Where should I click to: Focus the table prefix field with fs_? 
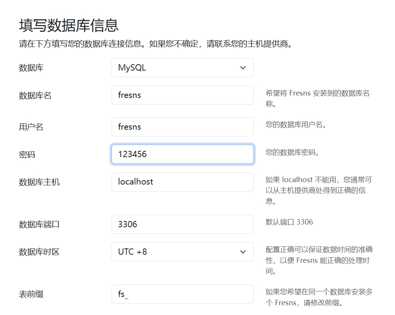click(182, 294)
